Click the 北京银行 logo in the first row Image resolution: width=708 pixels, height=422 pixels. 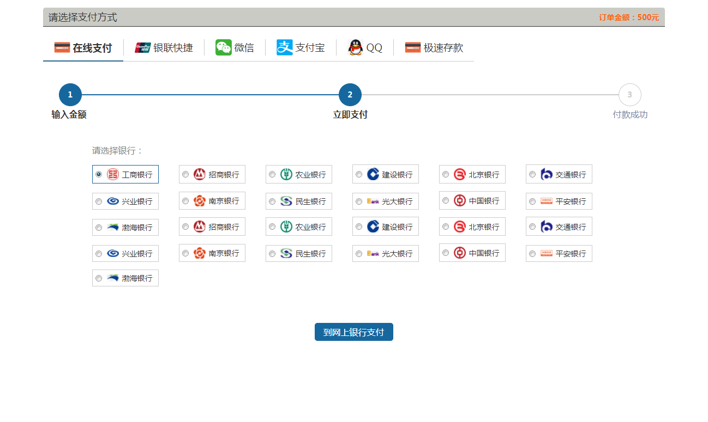460,174
